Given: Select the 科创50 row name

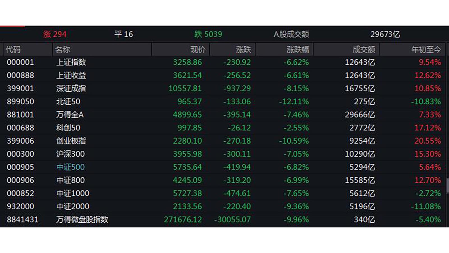Looking at the screenshot, I should 68,128.
